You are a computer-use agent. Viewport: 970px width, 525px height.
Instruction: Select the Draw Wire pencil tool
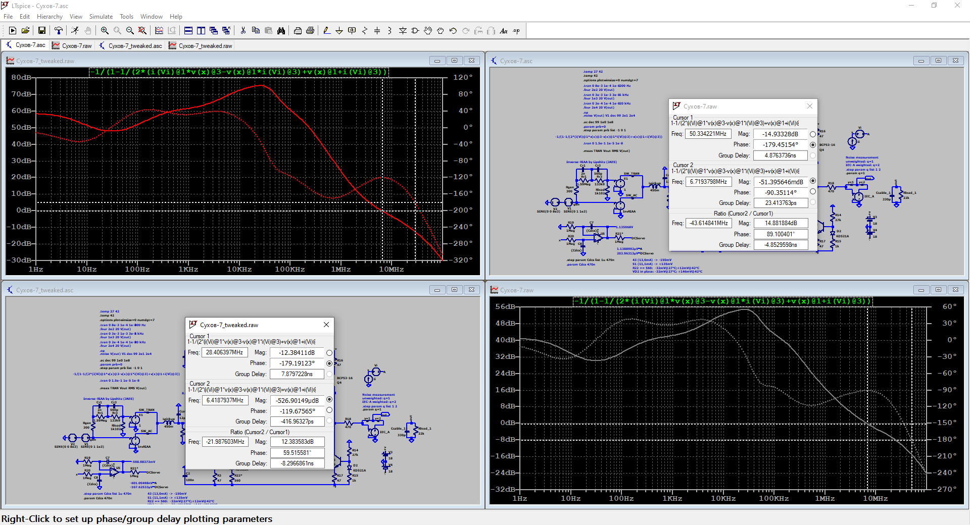327,31
